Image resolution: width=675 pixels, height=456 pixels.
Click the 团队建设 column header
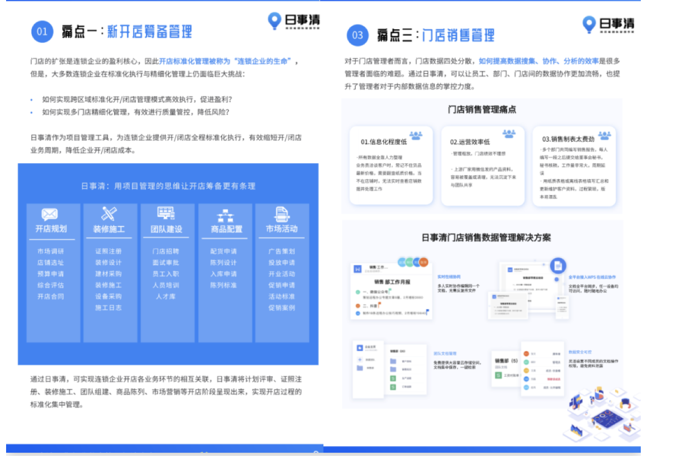[x=166, y=229]
